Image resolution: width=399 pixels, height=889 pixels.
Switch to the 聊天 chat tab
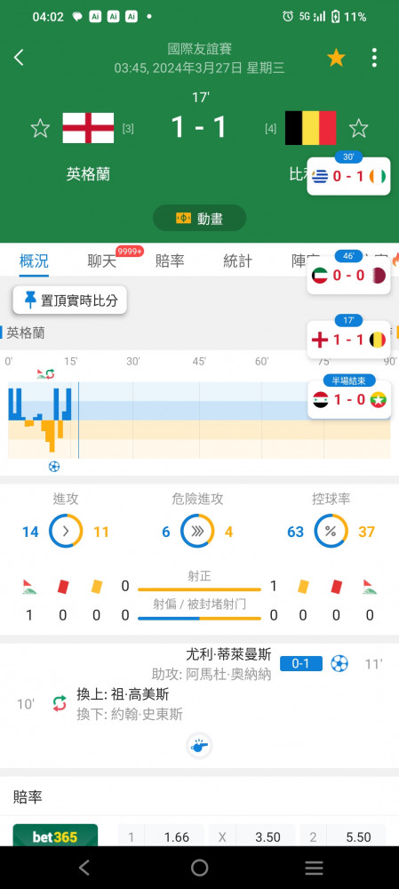pyautogui.click(x=102, y=260)
